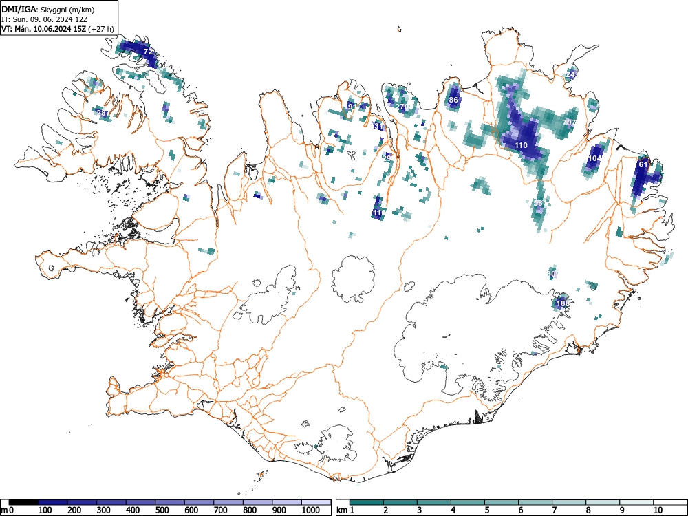Screen dimensions: 688x516
Task: Click the 800 tick label on the metre legend
Action: tap(250, 510)
